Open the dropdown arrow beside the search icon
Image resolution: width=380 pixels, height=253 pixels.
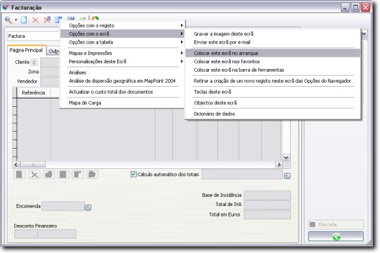[16, 20]
